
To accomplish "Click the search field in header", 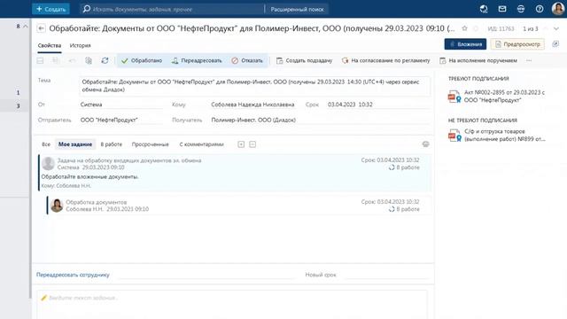I will 172,9.
